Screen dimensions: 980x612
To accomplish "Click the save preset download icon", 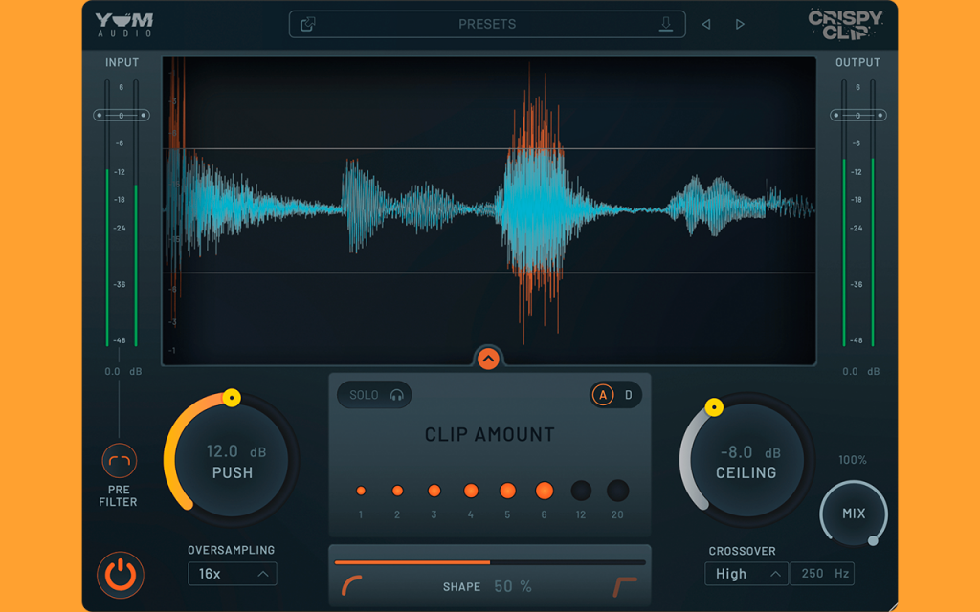I will 666,24.
